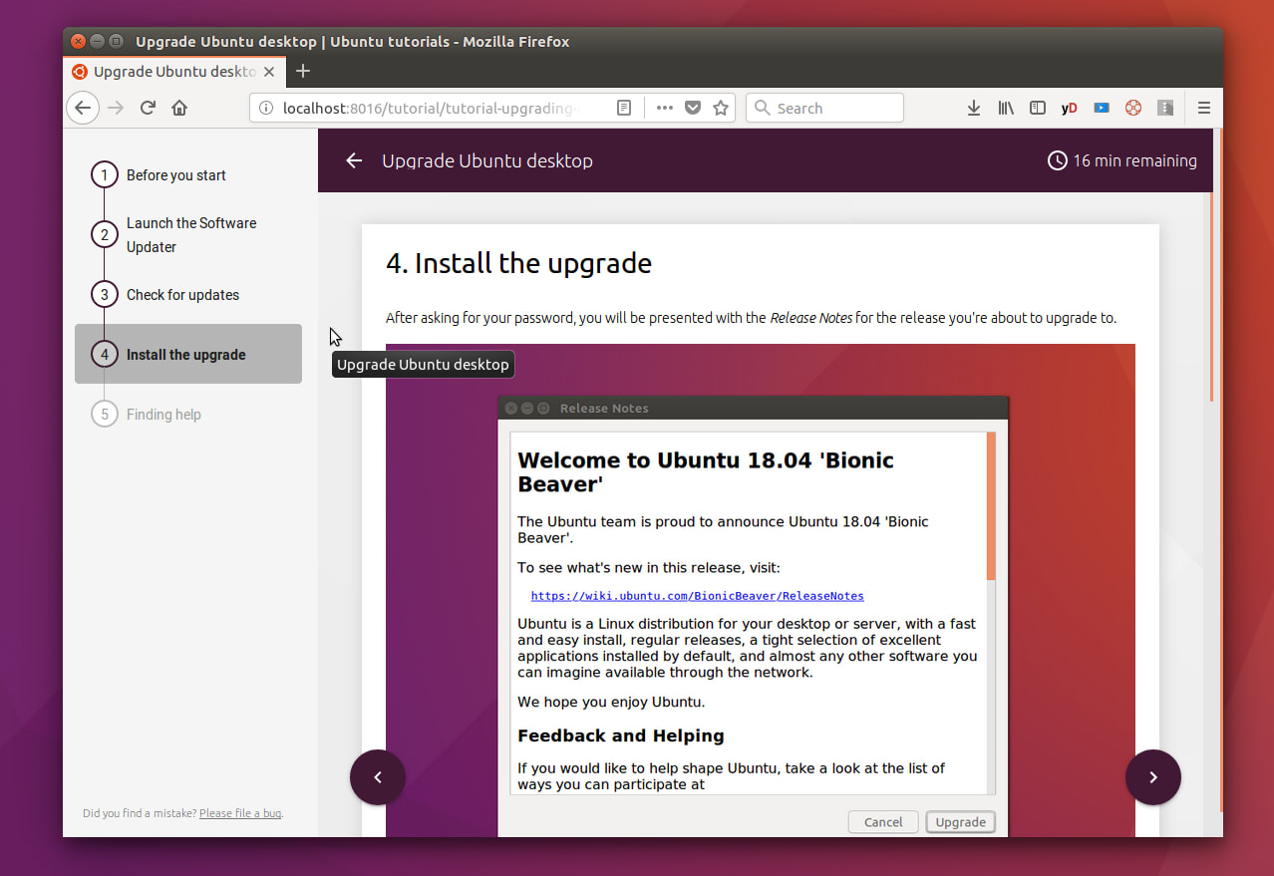Click the gray extension icon beside the menu
The height and width of the screenshot is (876, 1274).
1165,108
